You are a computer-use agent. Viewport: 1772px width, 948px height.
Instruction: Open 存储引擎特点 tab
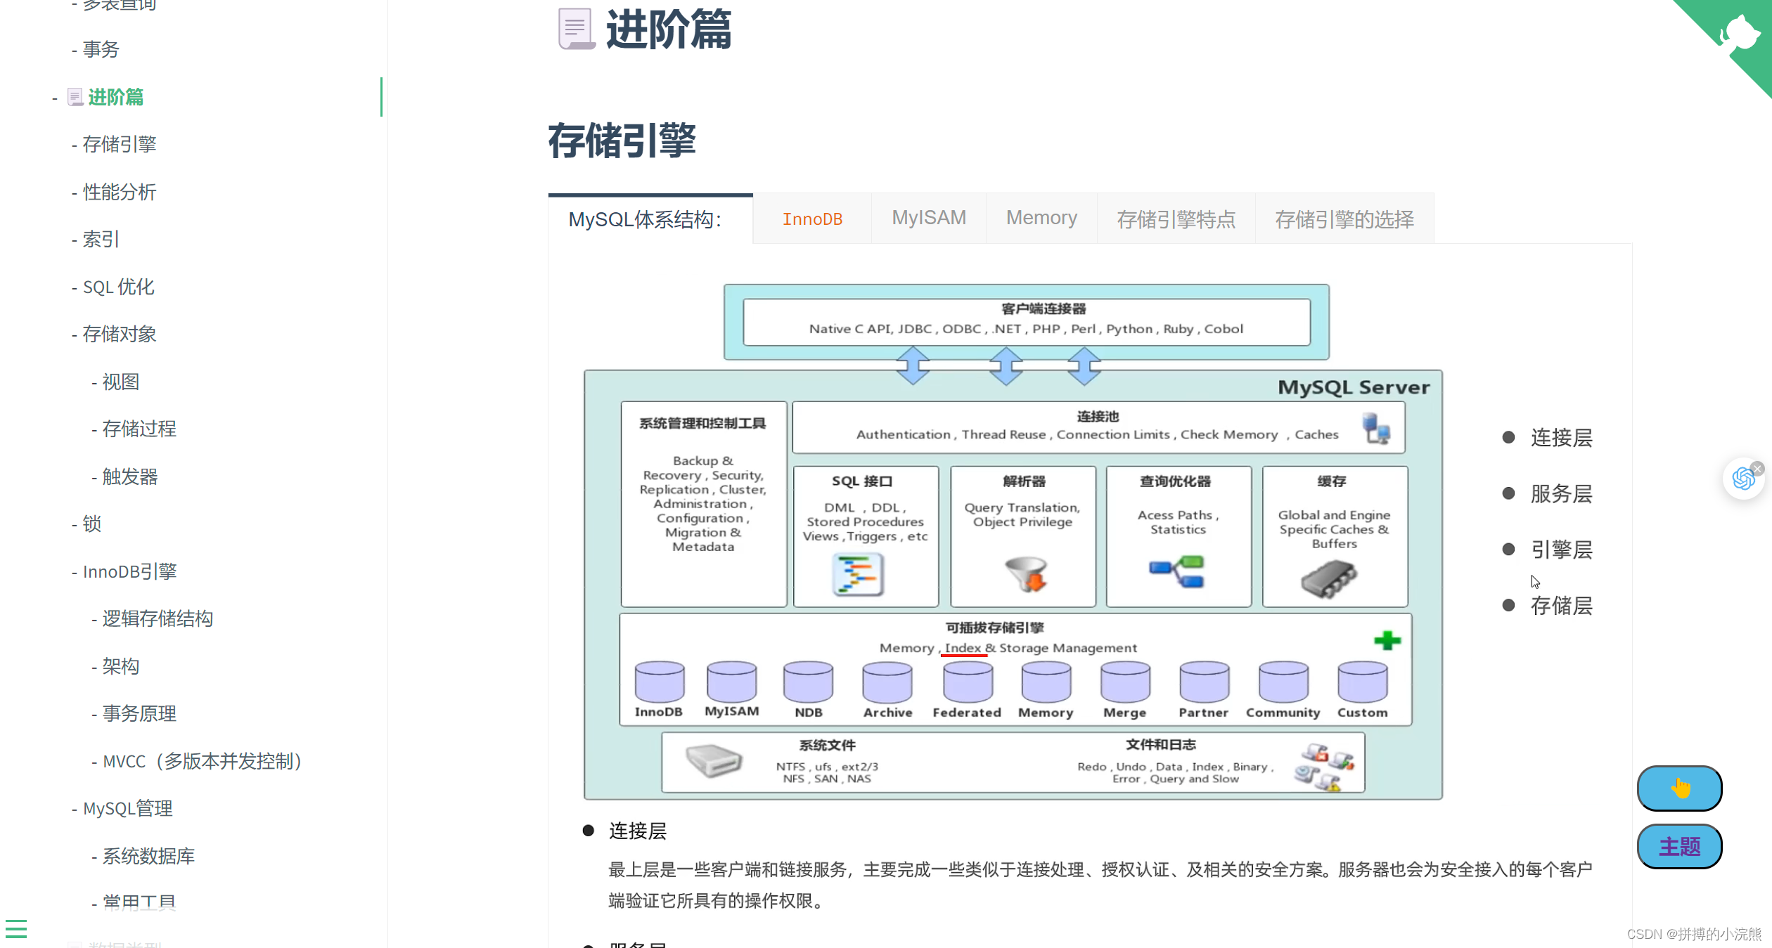(x=1176, y=218)
